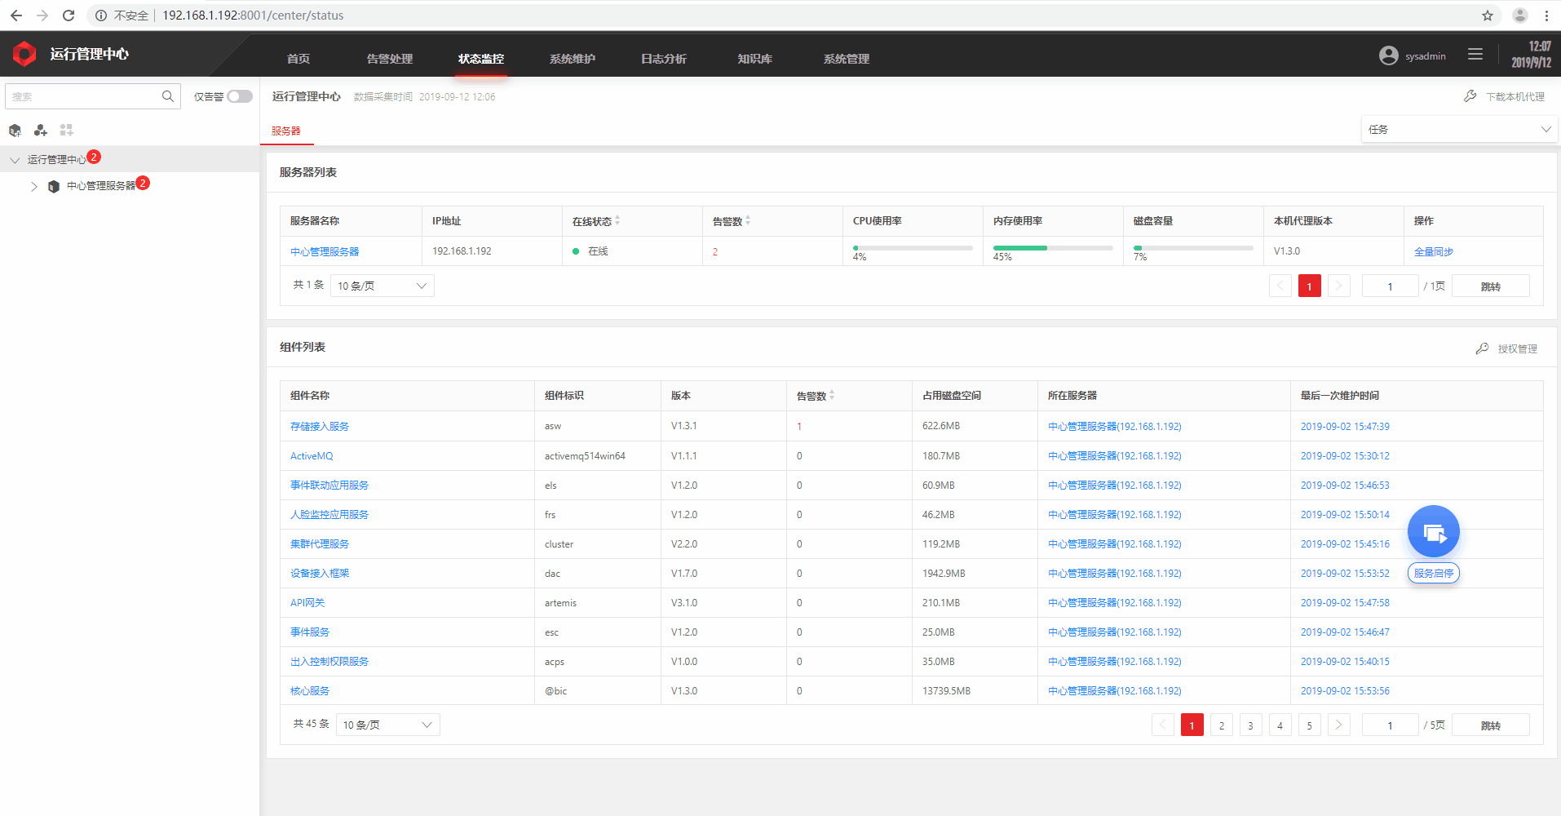
Task: Click maintenance time 2019-09-02 15:53:52
Action: [1345, 573]
